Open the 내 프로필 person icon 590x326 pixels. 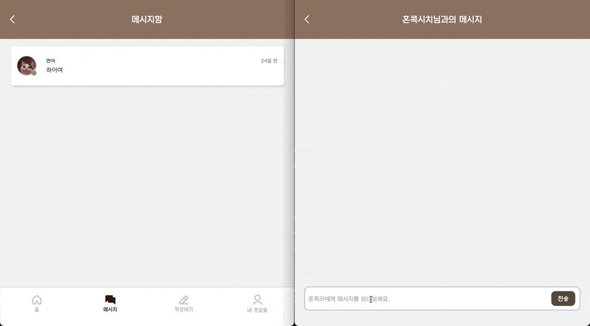click(x=258, y=300)
